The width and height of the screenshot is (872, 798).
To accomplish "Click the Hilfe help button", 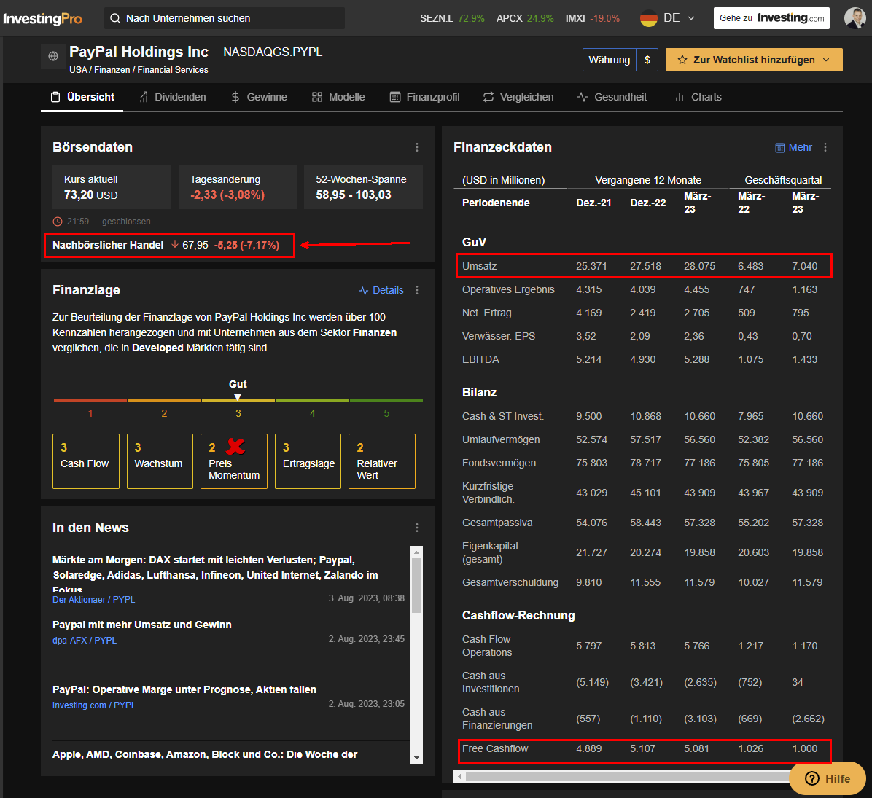I will 828,778.
